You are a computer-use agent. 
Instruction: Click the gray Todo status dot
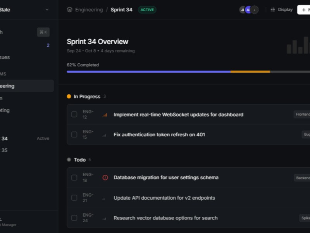point(69,160)
